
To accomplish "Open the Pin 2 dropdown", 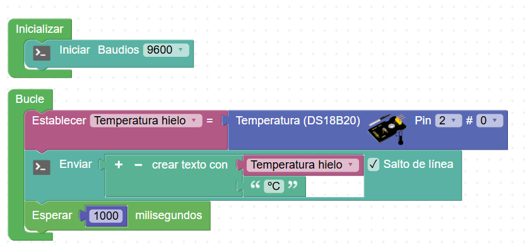I will 448,121.
